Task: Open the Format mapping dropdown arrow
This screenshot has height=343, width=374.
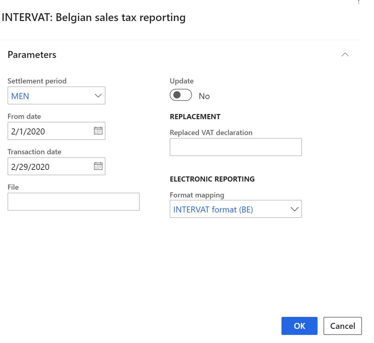Action: tap(294, 209)
